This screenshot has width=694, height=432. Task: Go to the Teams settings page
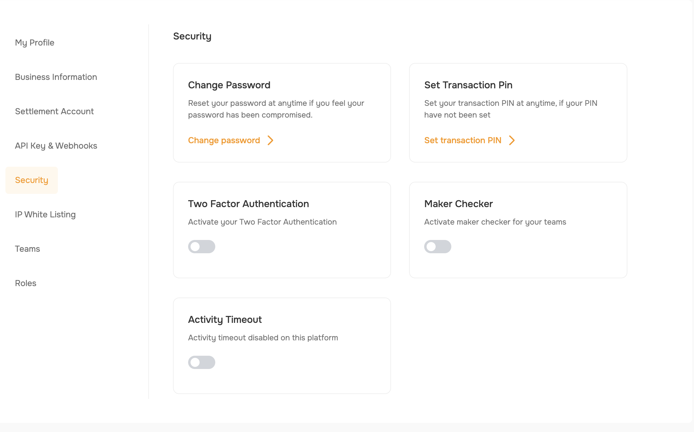click(27, 249)
